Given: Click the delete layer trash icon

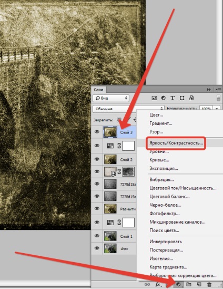Looking at the screenshot, I should [x=209, y=284].
